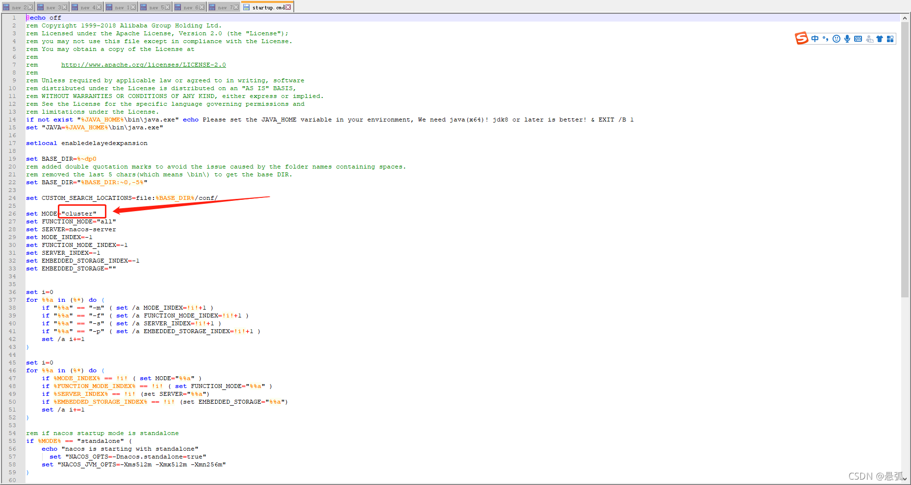The width and height of the screenshot is (911, 485).
Task: Click 'rem if nacos startup mode is standalone'
Action: click(102, 433)
